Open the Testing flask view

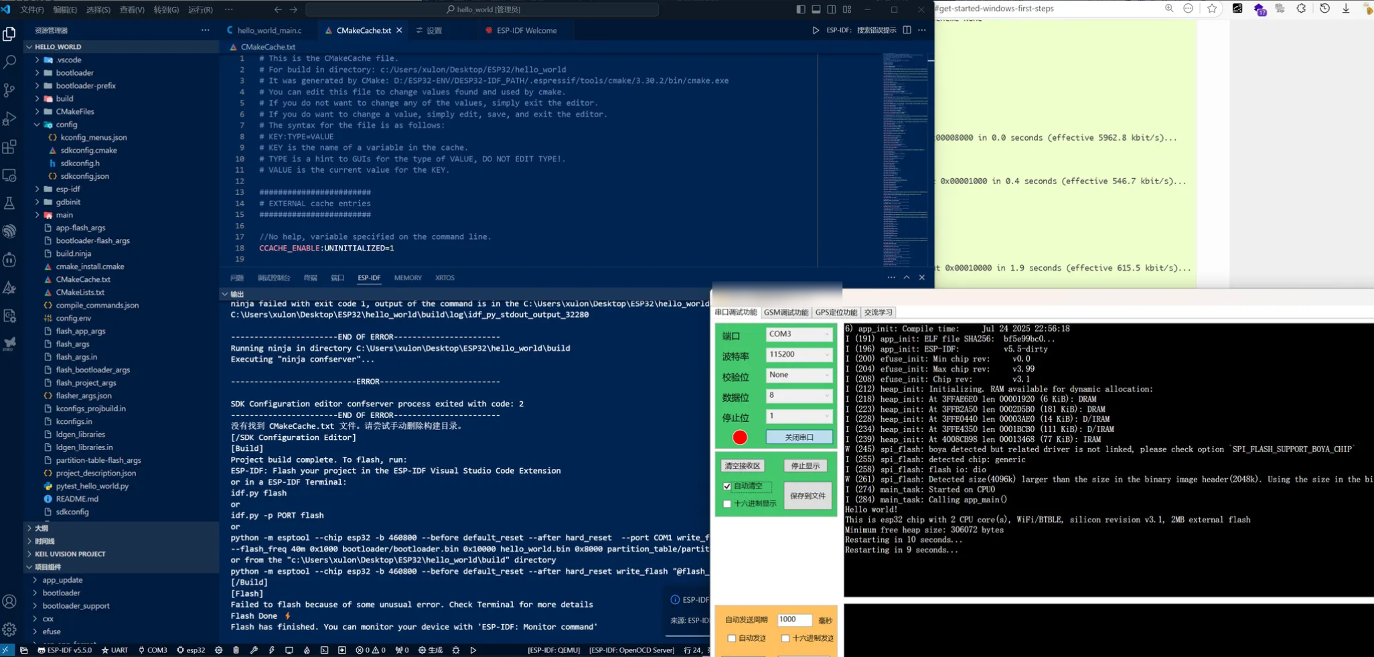(x=9, y=203)
